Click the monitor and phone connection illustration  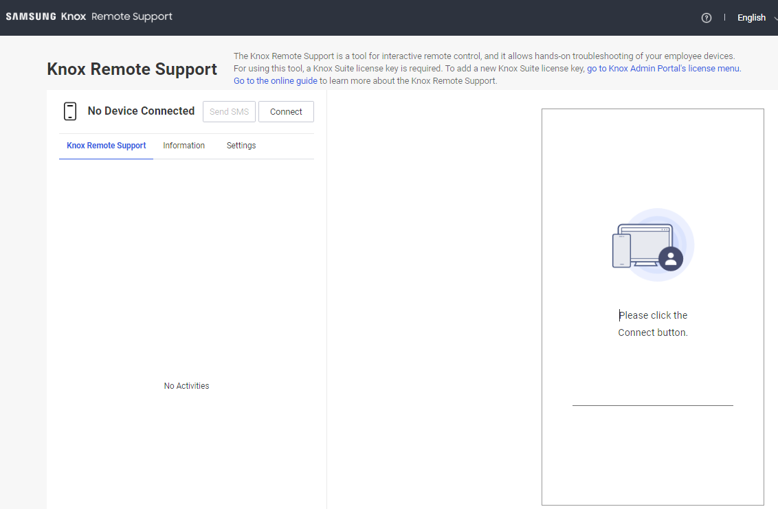point(652,245)
